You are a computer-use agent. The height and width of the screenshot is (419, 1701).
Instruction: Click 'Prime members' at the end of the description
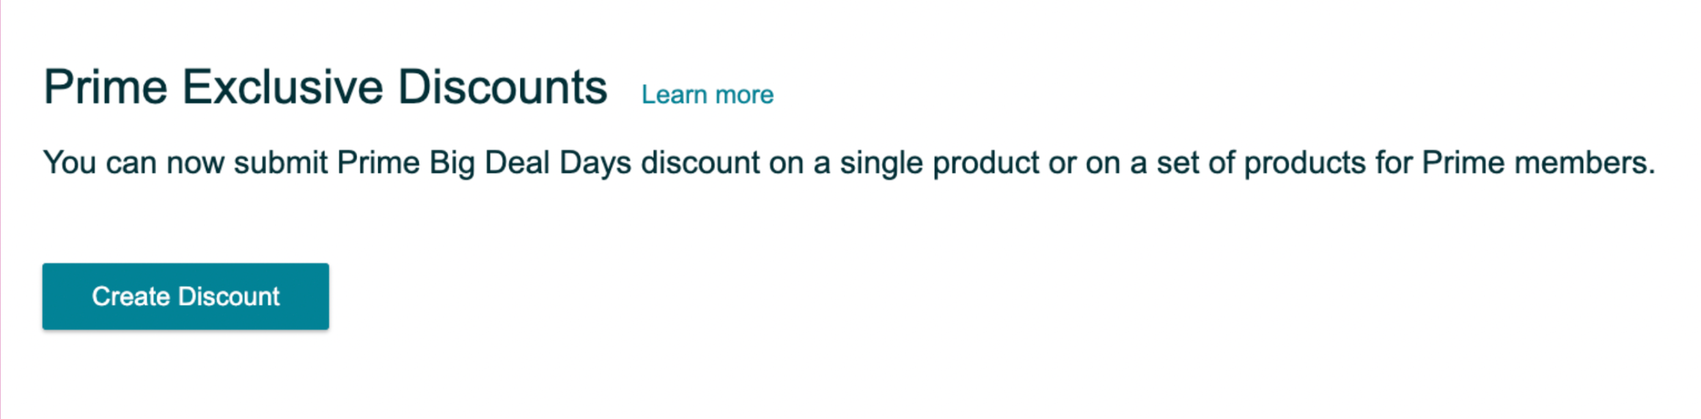pyautogui.click(x=1538, y=163)
